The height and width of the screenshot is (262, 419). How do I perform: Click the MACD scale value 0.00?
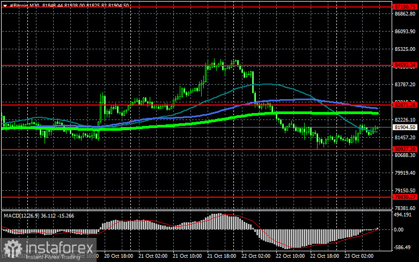point(399,230)
